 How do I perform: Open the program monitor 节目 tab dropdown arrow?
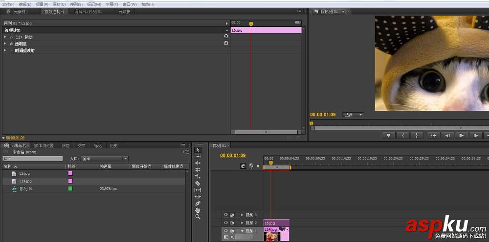coord(343,12)
